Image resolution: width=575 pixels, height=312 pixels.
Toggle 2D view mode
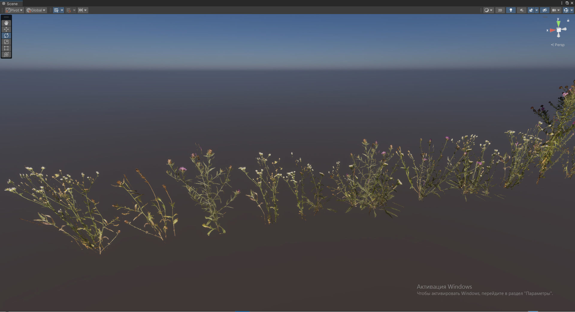click(x=500, y=10)
